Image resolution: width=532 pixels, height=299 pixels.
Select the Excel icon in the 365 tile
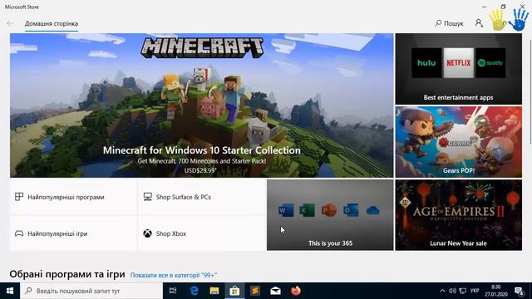(x=307, y=210)
